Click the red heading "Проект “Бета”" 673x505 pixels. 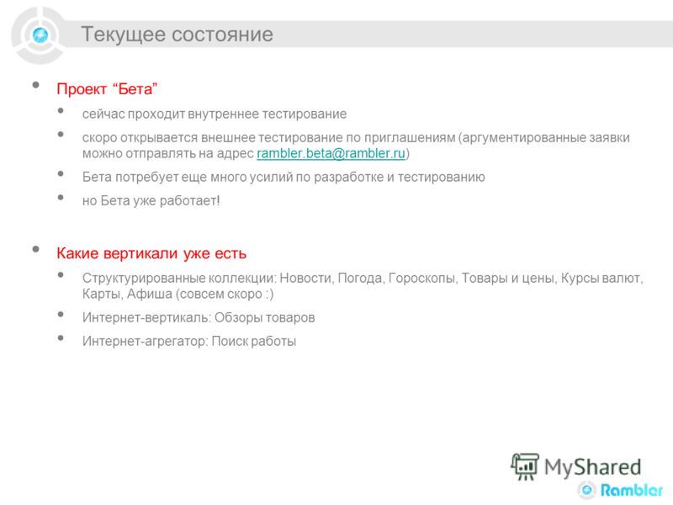tap(107, 89)
